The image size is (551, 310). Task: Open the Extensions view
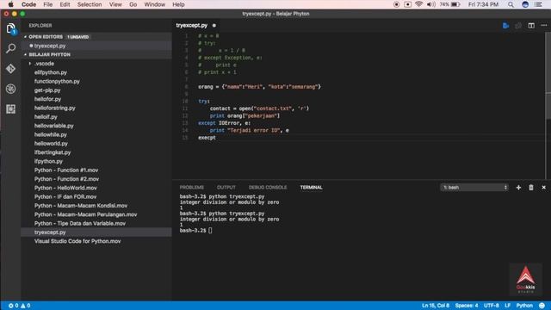click(x=10, y=109)
